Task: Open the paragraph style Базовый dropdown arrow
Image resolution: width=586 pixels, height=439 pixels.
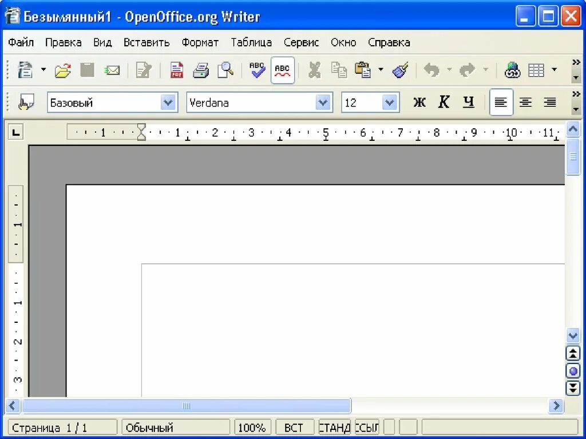Action: (168, 102)
